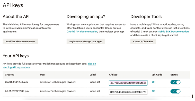Click the Status column header
Viewport: 195px width, 101px height.
point(174,75)
